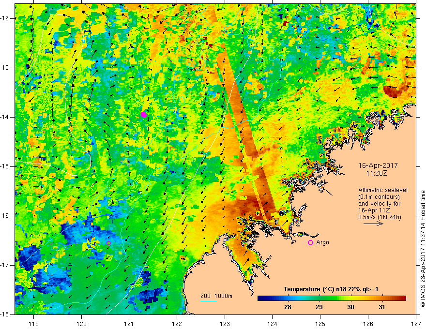Click the '0.5m/s (1kt 24h)' label
Screen dimensions: 426x329
pyautogui.click(x=380, y=217)
